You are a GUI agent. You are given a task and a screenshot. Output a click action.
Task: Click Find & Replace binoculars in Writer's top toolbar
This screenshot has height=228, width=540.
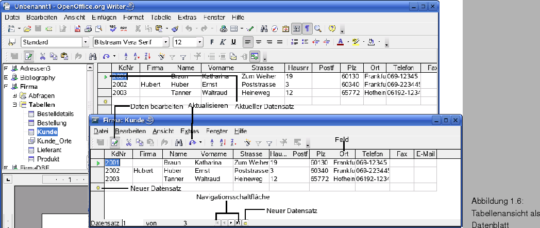pos(264,29)
